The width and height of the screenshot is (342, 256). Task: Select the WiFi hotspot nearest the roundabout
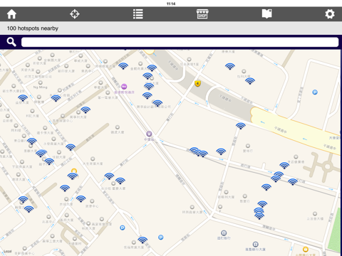284,165
